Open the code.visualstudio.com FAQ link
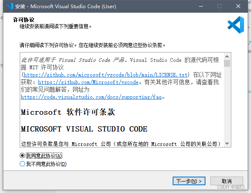The width and height of the screenshot is (251, 193). (91, 97)
